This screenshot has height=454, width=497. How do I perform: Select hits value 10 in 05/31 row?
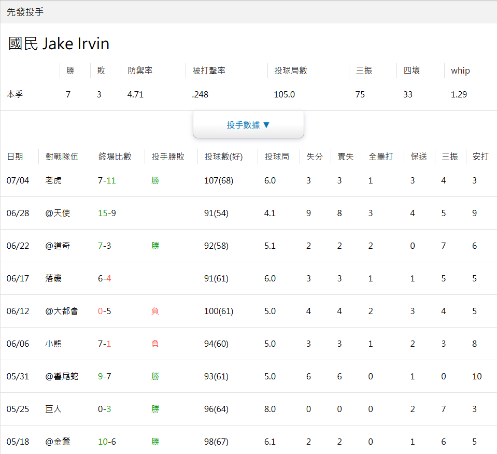coord(477,377)
